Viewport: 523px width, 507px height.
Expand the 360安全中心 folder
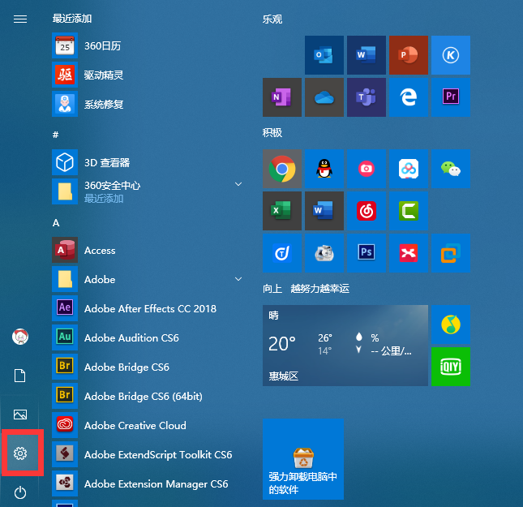238,185
